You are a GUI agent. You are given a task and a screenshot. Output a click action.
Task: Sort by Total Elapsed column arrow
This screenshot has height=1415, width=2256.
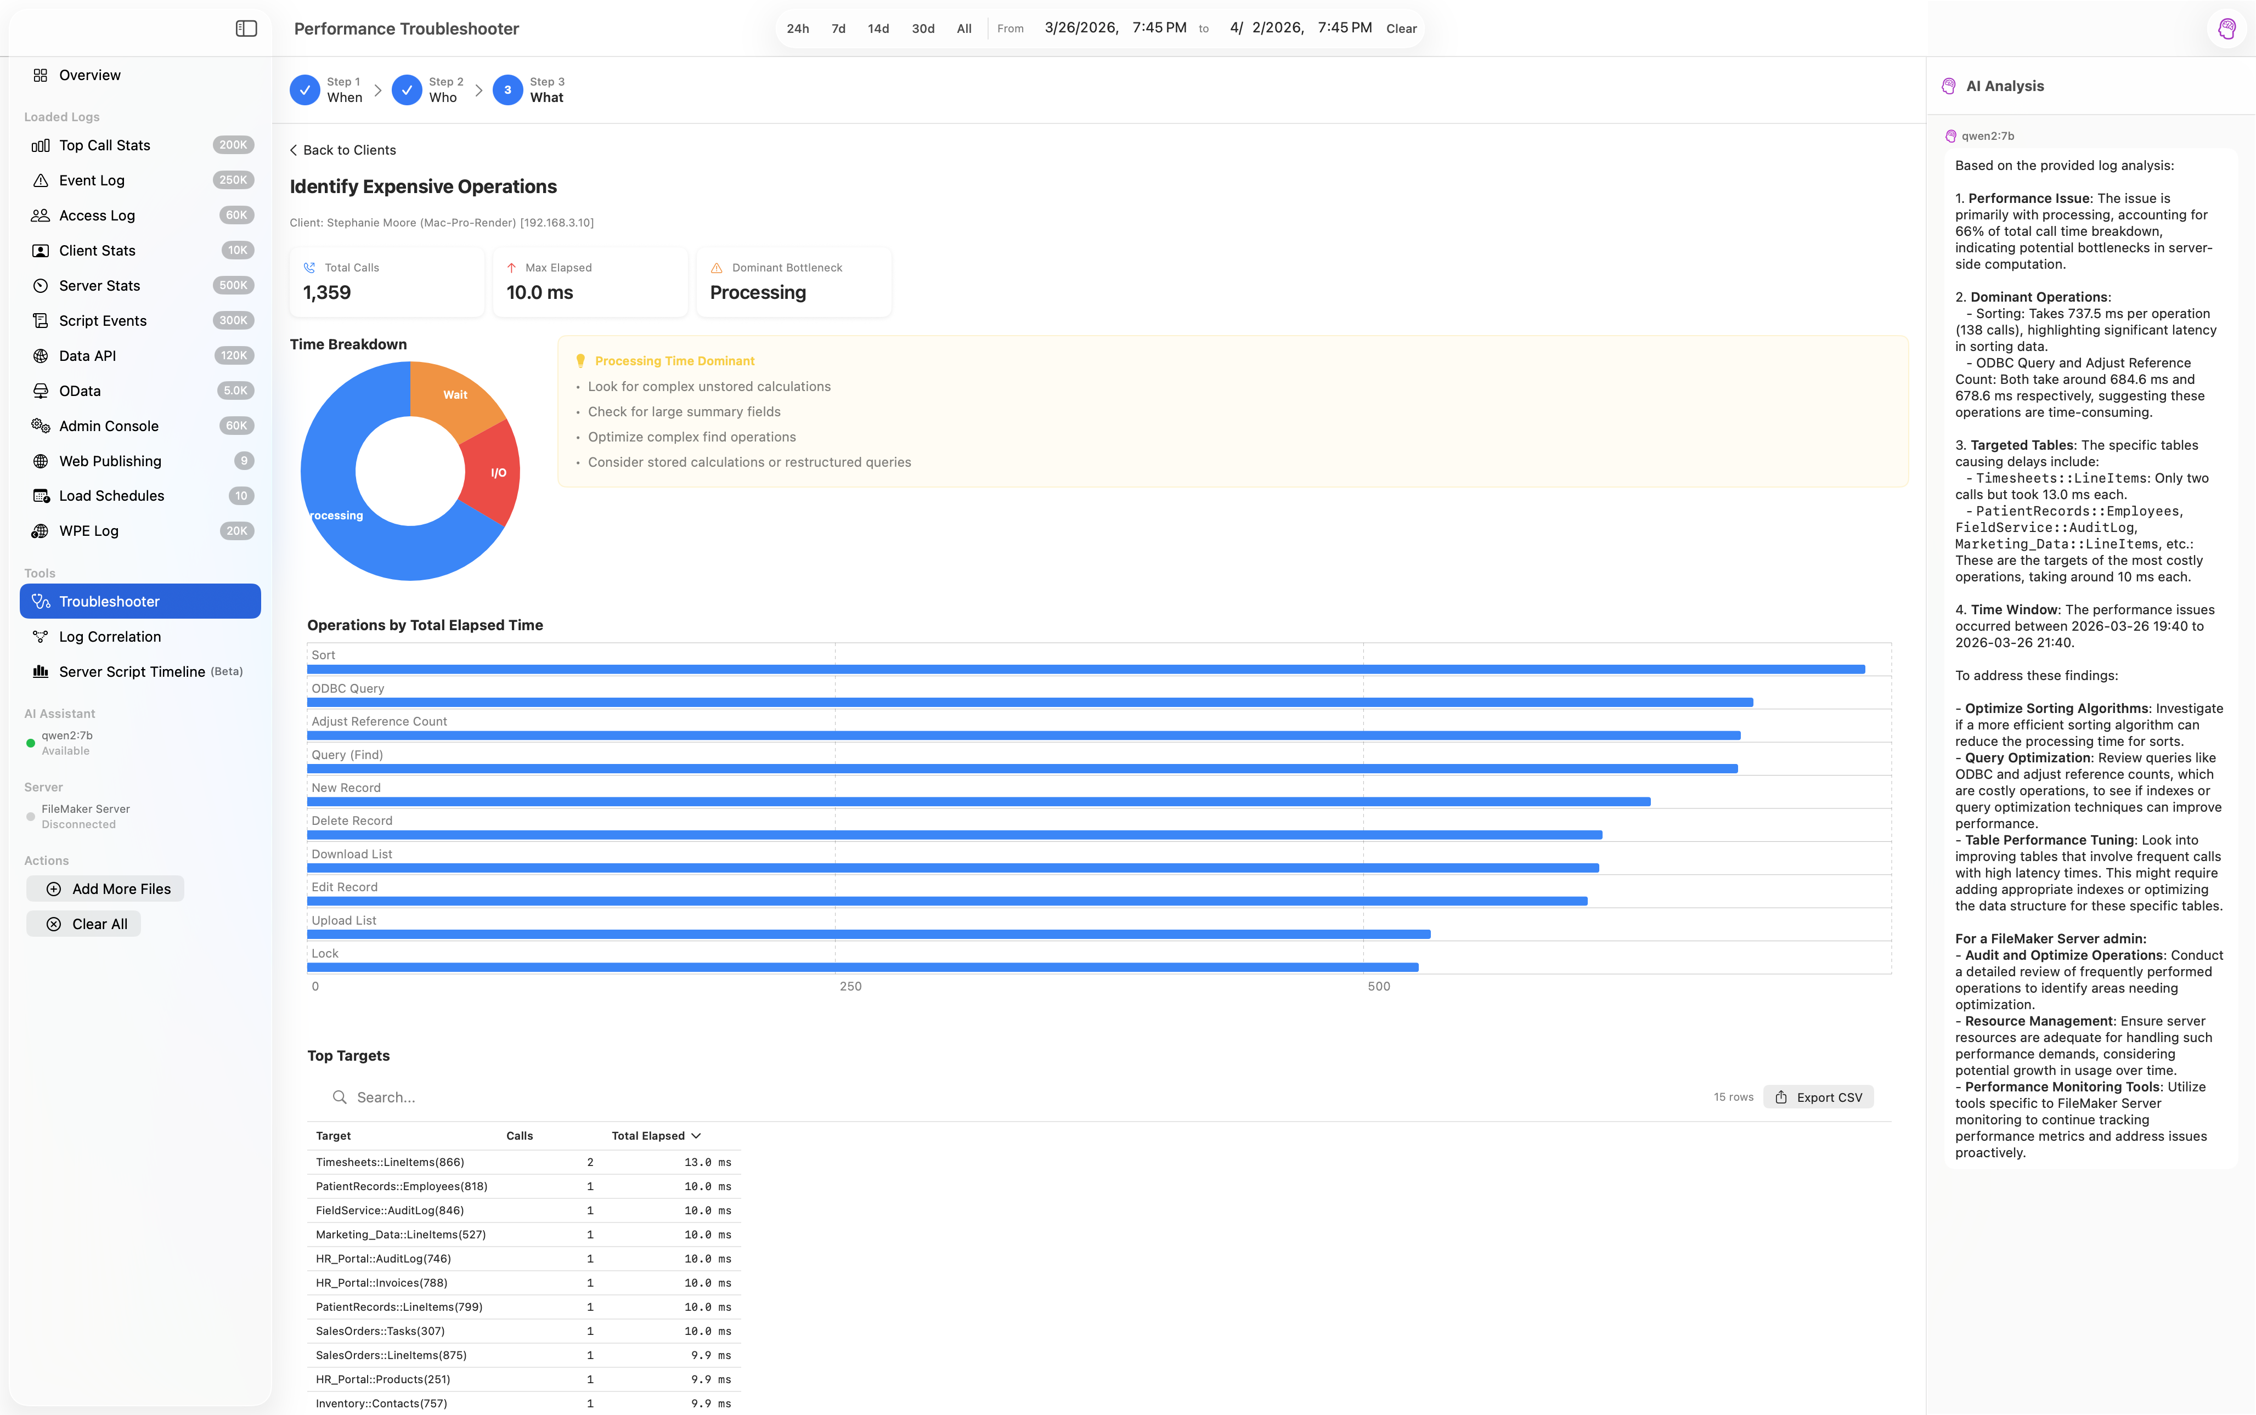coord(696,1136)
